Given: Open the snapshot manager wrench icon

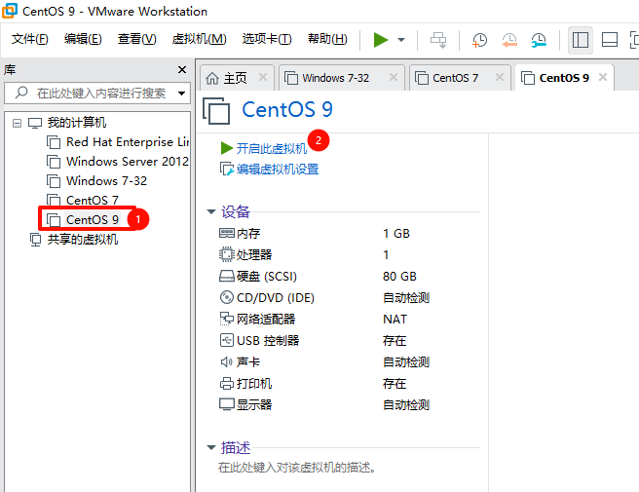Looking at the screenshot, I should tap(539, 40).
